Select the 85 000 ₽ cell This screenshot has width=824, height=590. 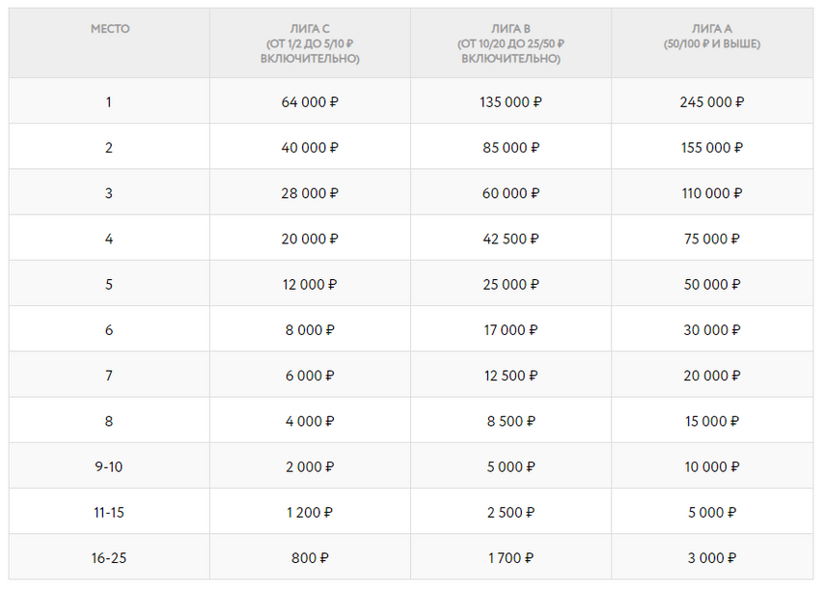coord(510,147)
